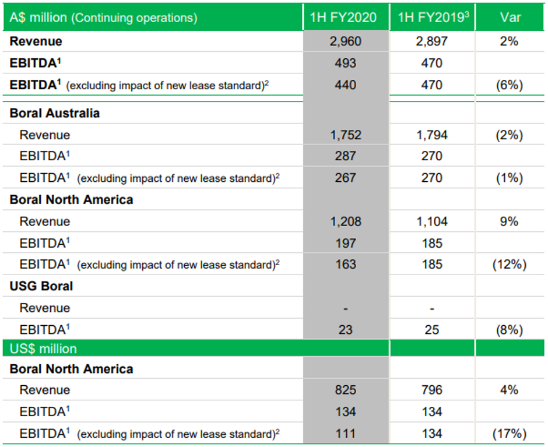Select the value 111 in 1H FY2020
Viewport: 548px width, 447px height.
click(345, 434)
